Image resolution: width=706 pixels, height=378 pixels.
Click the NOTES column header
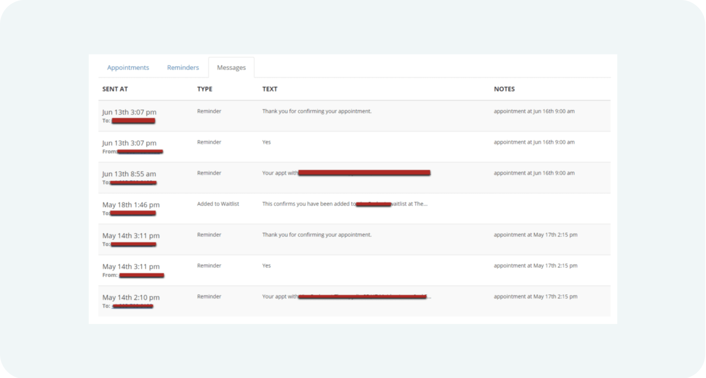tap(504, 89)
